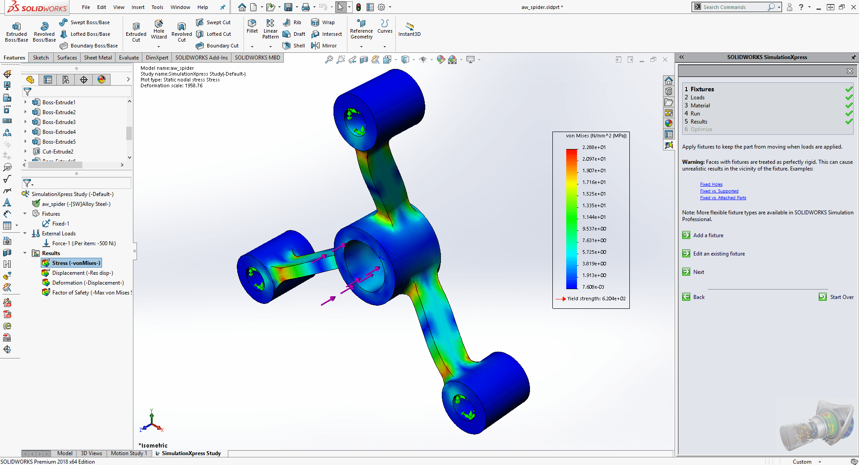
Task: Collapse the Results group in the study tree
Action: click(x=25, y=253)
